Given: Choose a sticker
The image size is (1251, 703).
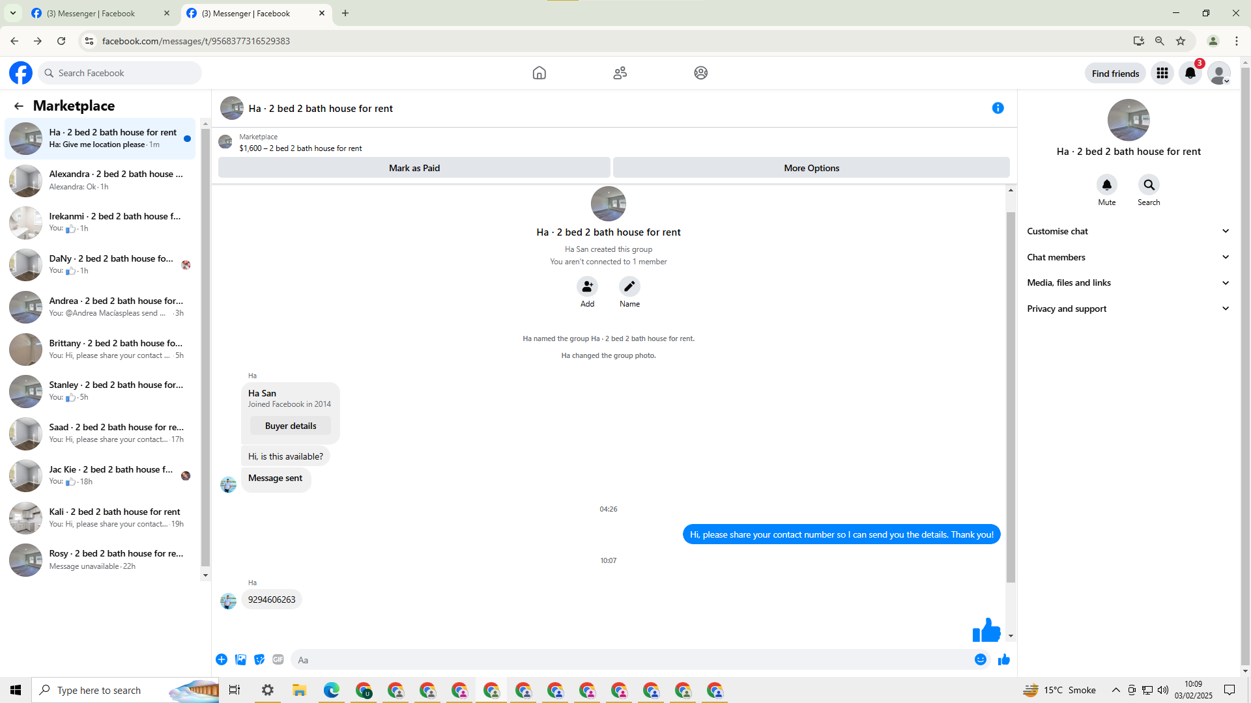Looking at the screenshot, I should (x=259, y=659).
